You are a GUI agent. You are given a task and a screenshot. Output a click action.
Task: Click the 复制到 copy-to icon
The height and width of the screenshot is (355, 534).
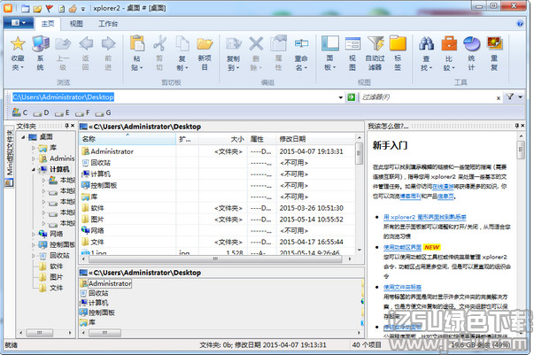point(233,43)
